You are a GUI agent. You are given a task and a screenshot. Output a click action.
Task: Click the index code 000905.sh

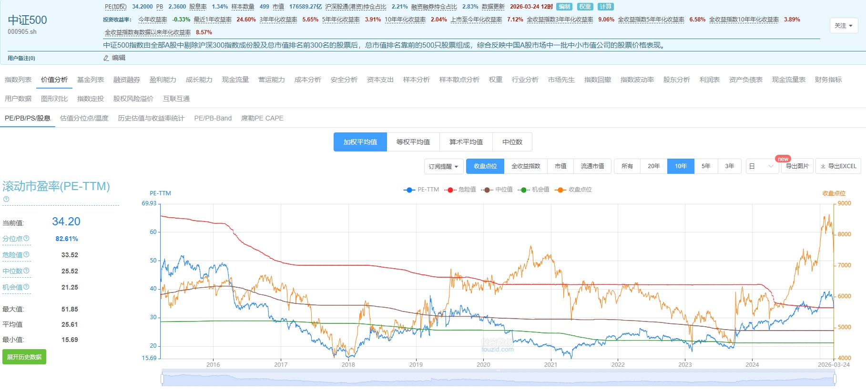point(22,32)
